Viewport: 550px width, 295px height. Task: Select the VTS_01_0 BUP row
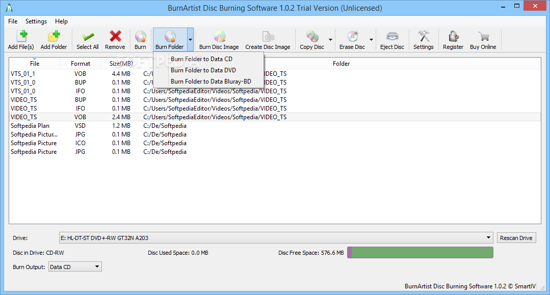[275, 83]
